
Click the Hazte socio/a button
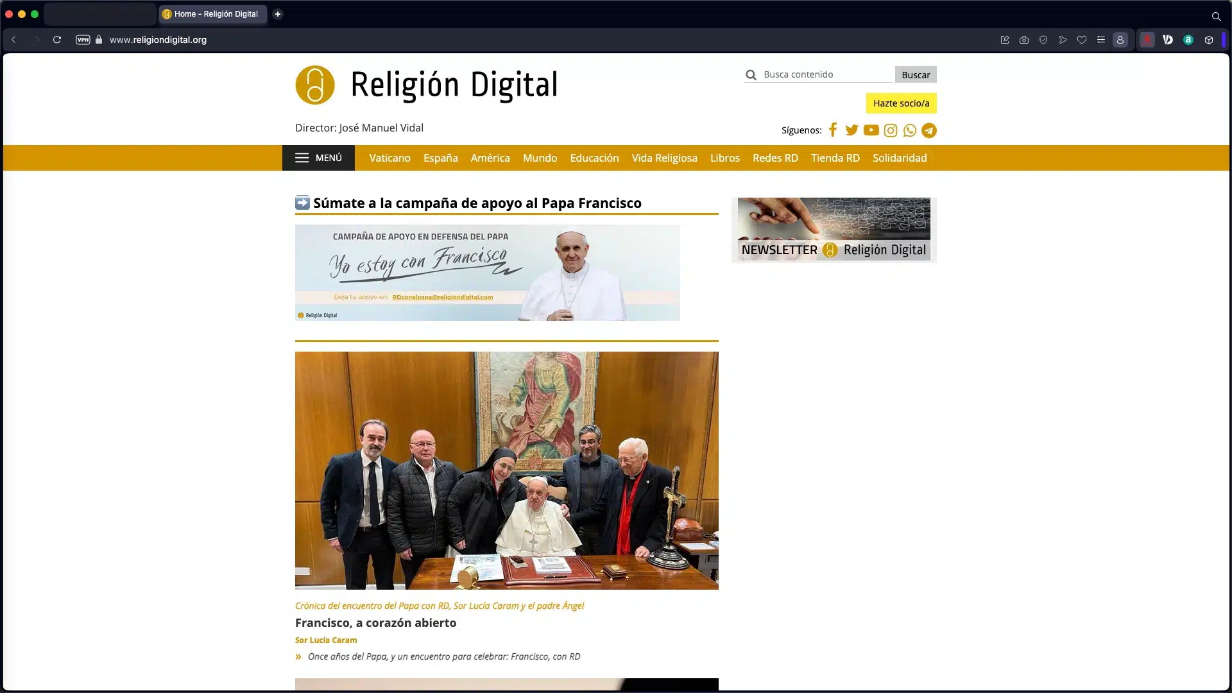901,103
